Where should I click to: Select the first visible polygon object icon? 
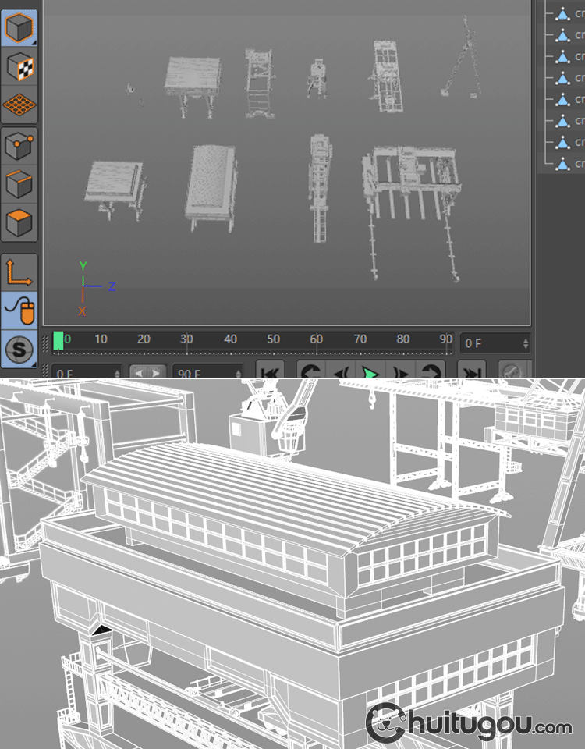click(x=562, y=14)
